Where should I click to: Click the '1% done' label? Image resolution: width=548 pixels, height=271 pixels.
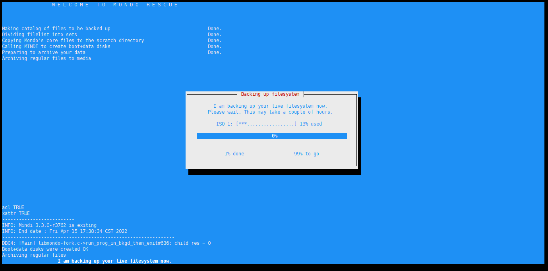coord(234,154)
